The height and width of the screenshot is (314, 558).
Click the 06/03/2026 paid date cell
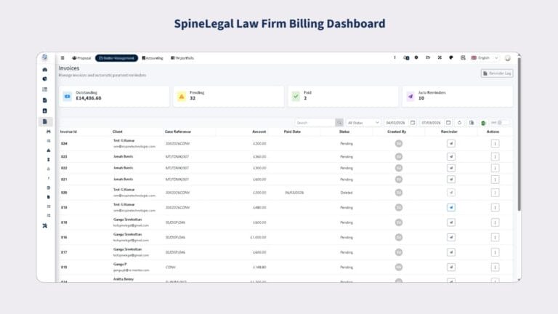point(294,193)
